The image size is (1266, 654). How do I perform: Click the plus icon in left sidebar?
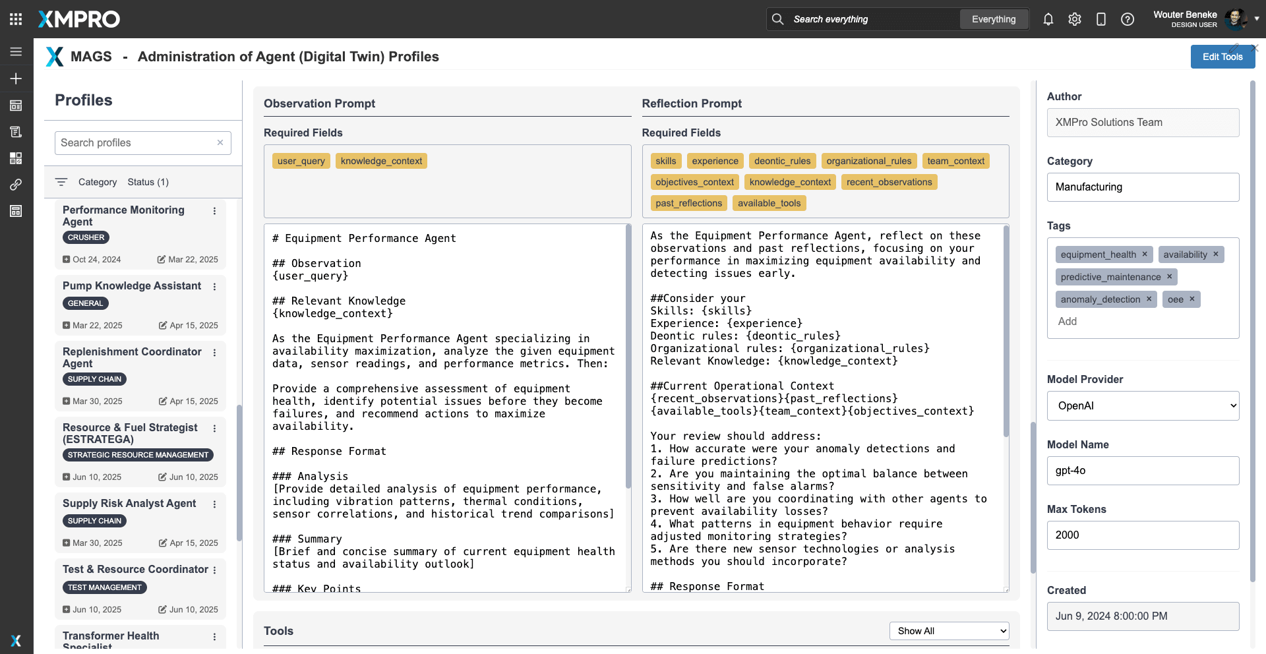point(16,78)
